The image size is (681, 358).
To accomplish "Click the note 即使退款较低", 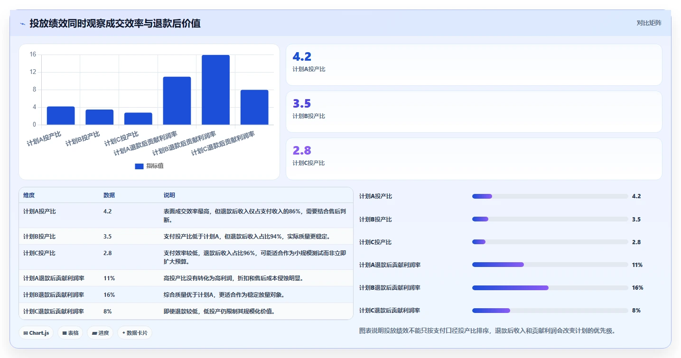I will pos(219,312).
